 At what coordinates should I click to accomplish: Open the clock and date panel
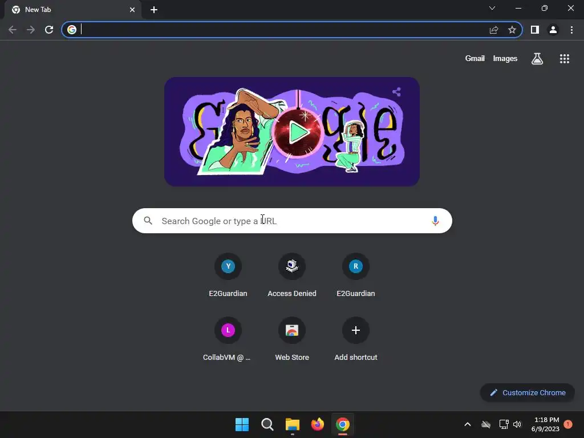[545, 424]
